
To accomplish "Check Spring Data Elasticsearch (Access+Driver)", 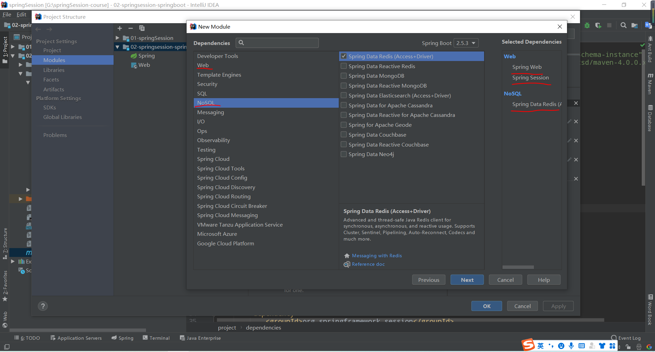I will coord(344,95).
